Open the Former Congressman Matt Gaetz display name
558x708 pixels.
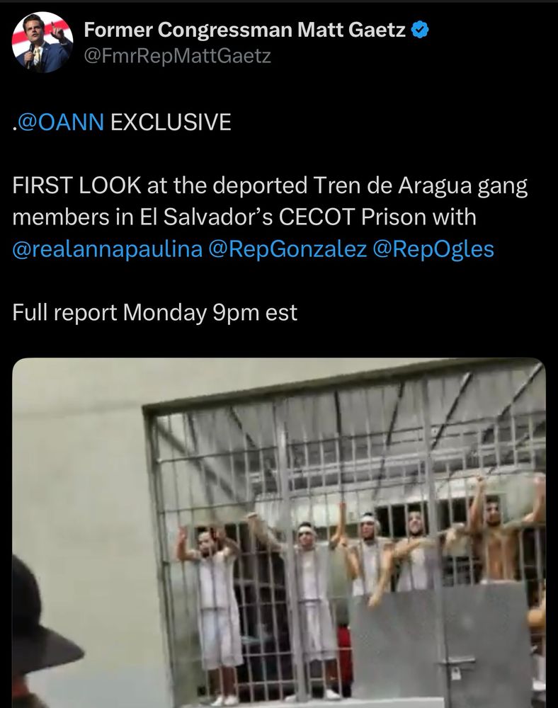245,30
